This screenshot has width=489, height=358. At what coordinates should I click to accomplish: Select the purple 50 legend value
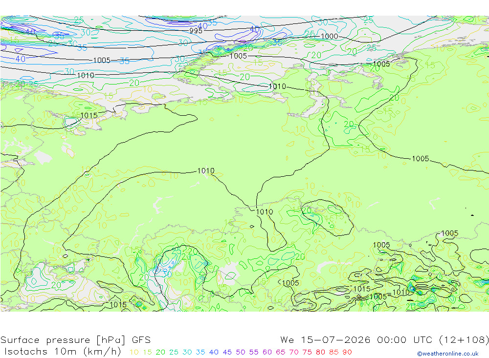[241, 352]
